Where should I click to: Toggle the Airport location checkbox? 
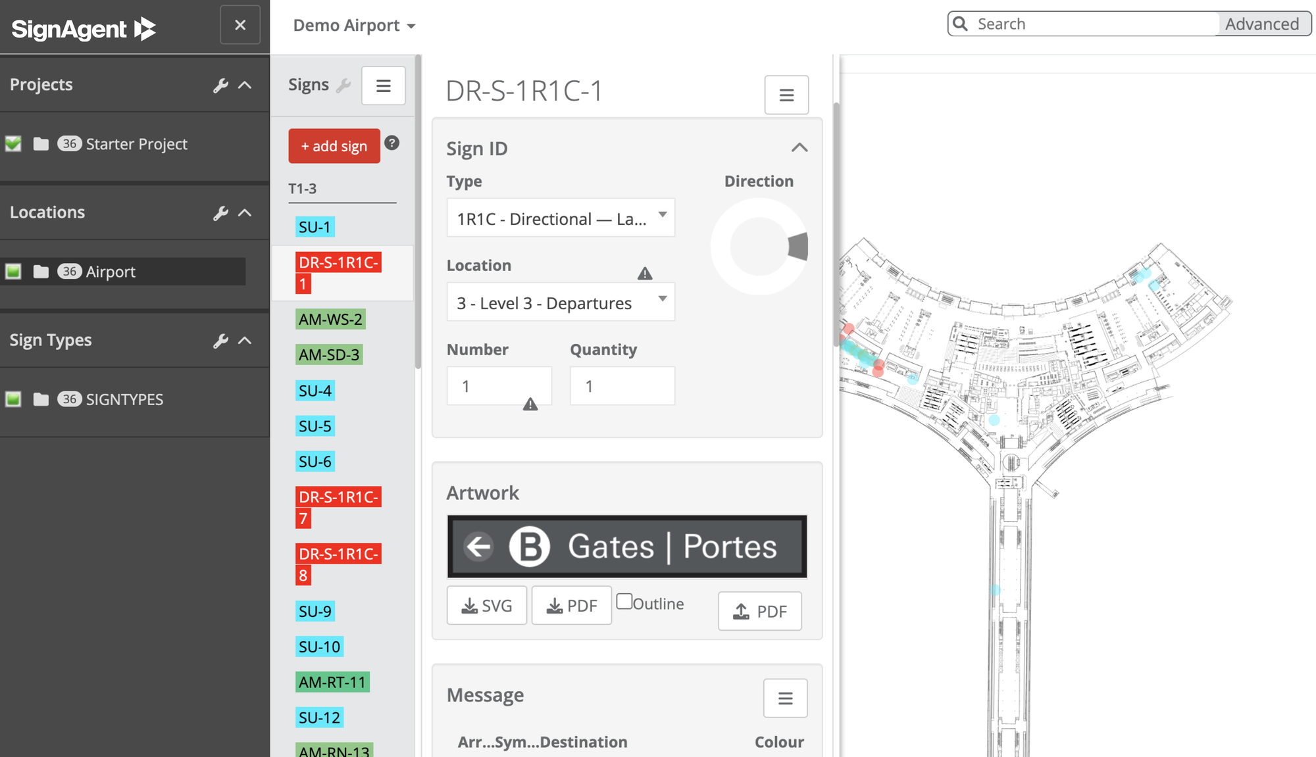13,271
